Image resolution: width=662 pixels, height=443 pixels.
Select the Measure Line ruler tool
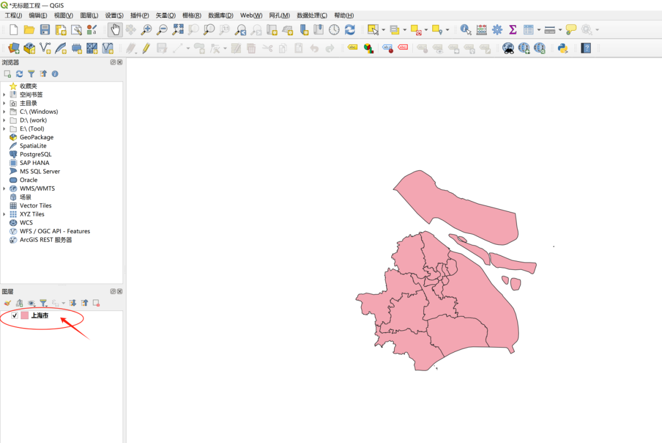[x=550, y=30]
